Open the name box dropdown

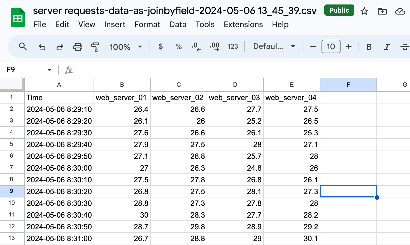pos(49,70)
